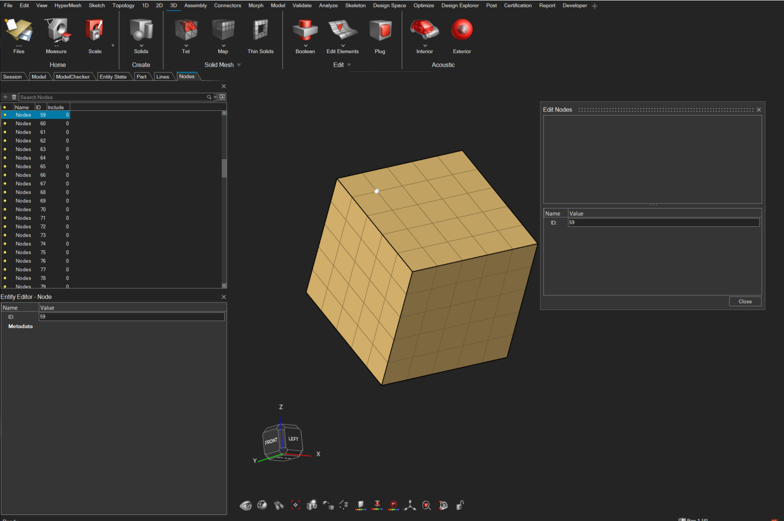784x521 pixels.
Task: Switch to the ModelChecker browser tab
Action: pyautogui.click(x=73, y=77)
